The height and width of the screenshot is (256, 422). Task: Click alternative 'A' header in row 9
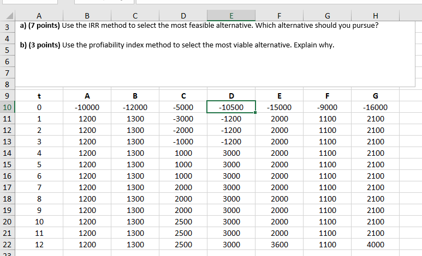click(x=87, y=96)
